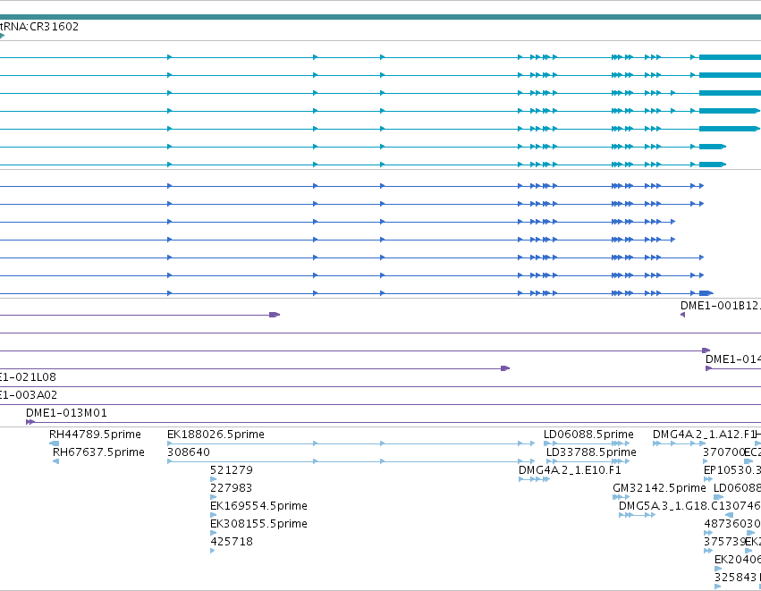Screen dimensions: 761x591
Task: Click the DMG4A.2_1.A12.F1 label
Action: (705, 435)
